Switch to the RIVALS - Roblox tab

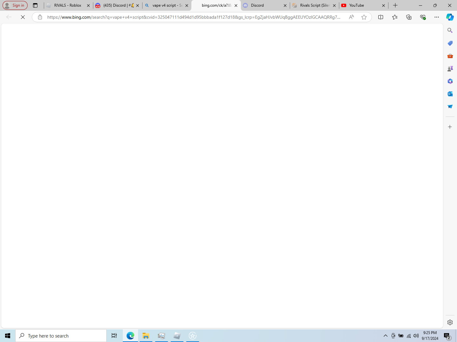pyautogui.click(x=68, y=5)
